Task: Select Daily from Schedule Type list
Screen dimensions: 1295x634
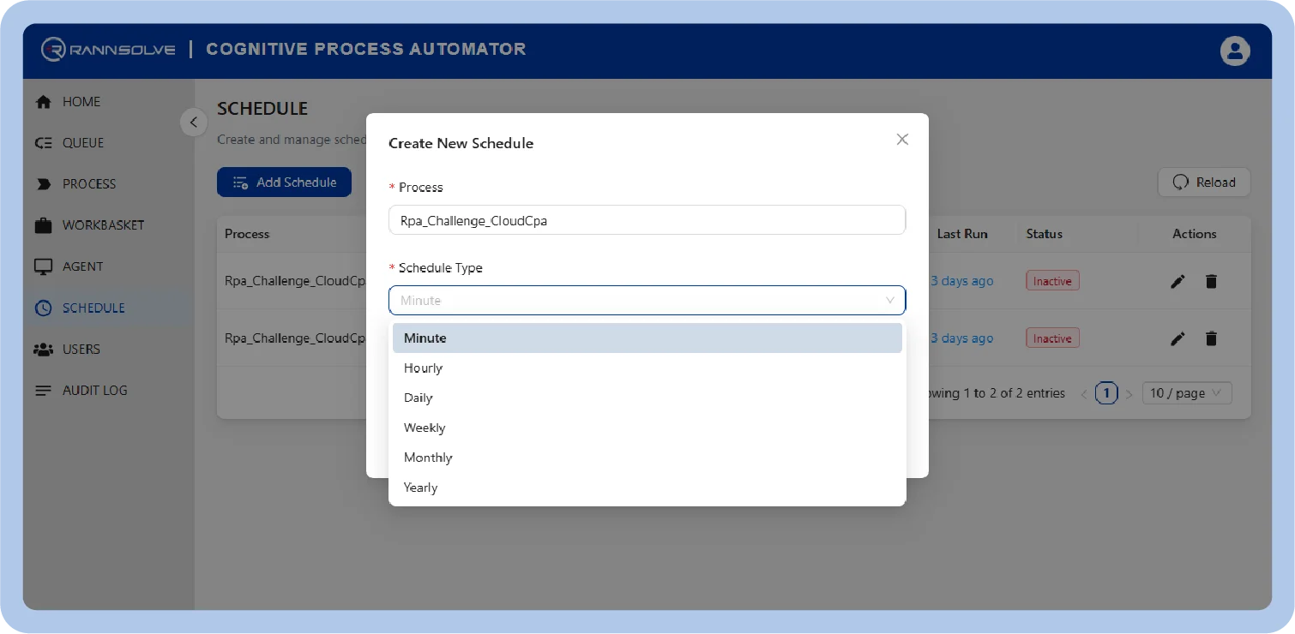Action: [647, 398]
